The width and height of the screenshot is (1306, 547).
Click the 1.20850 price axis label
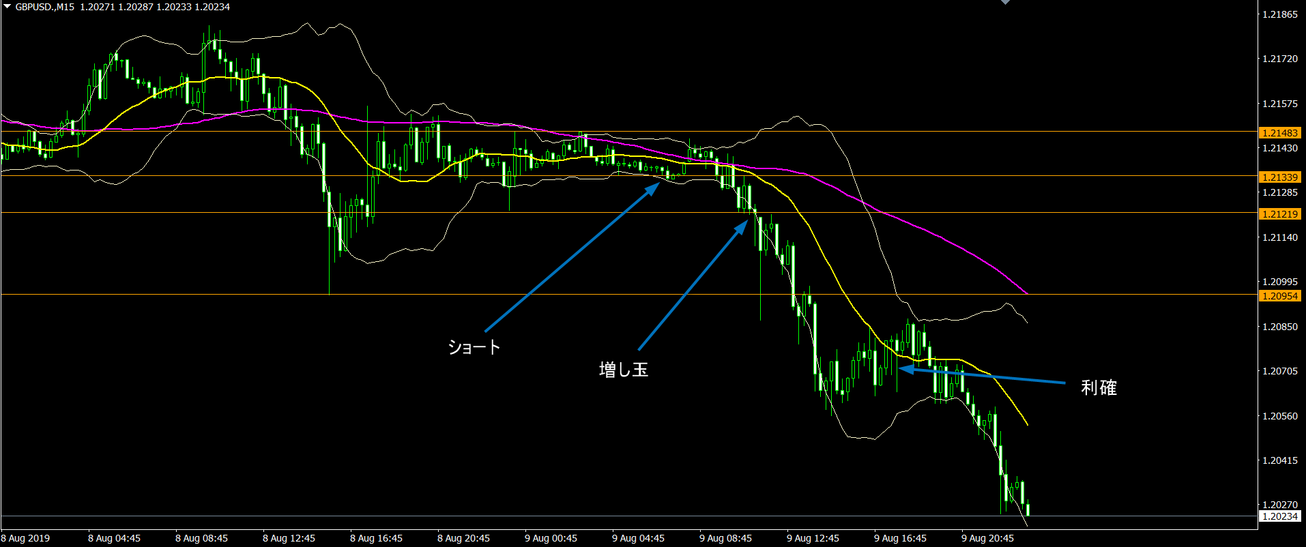pos(1280,327)
